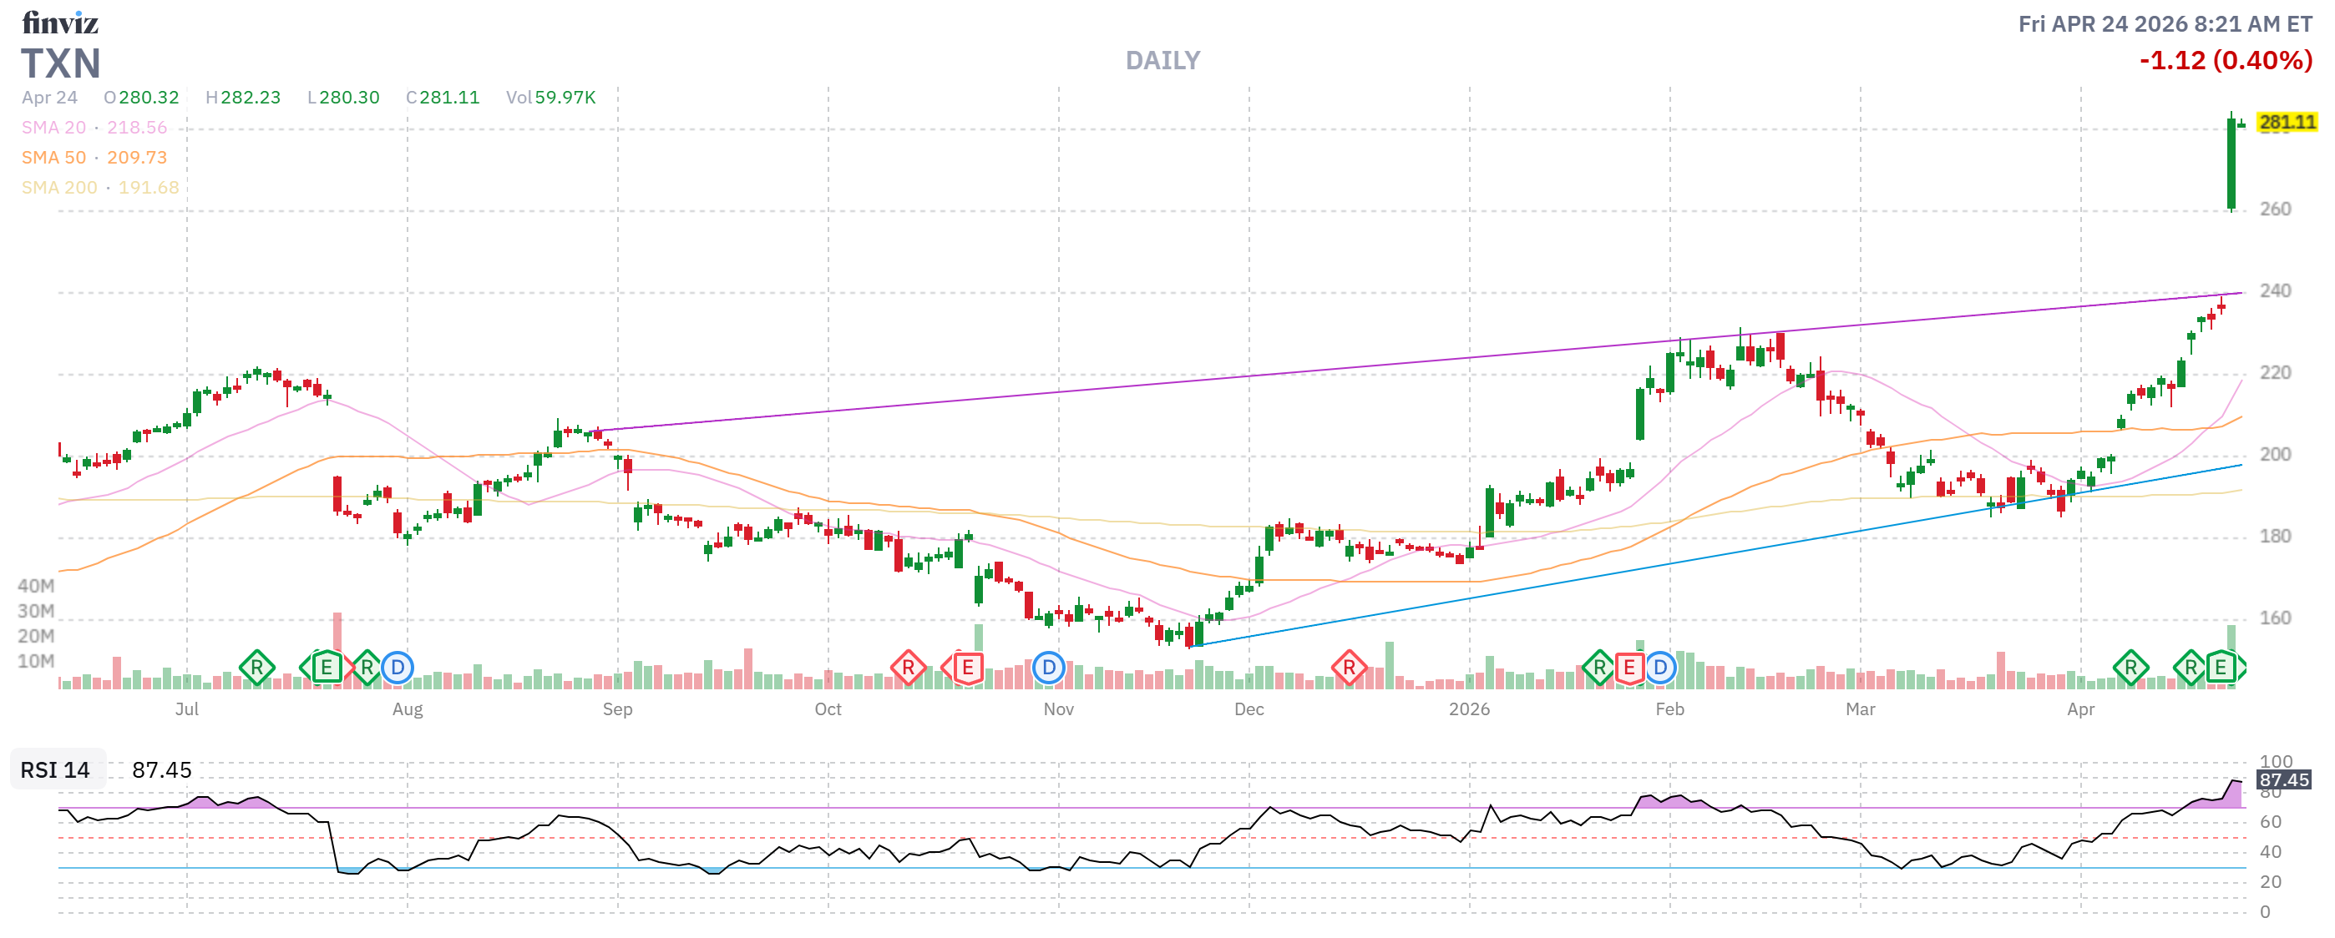This screenshot has height=938, width=2335.
Task: Click the red R marker in mid December
Action: point(1349,668)
